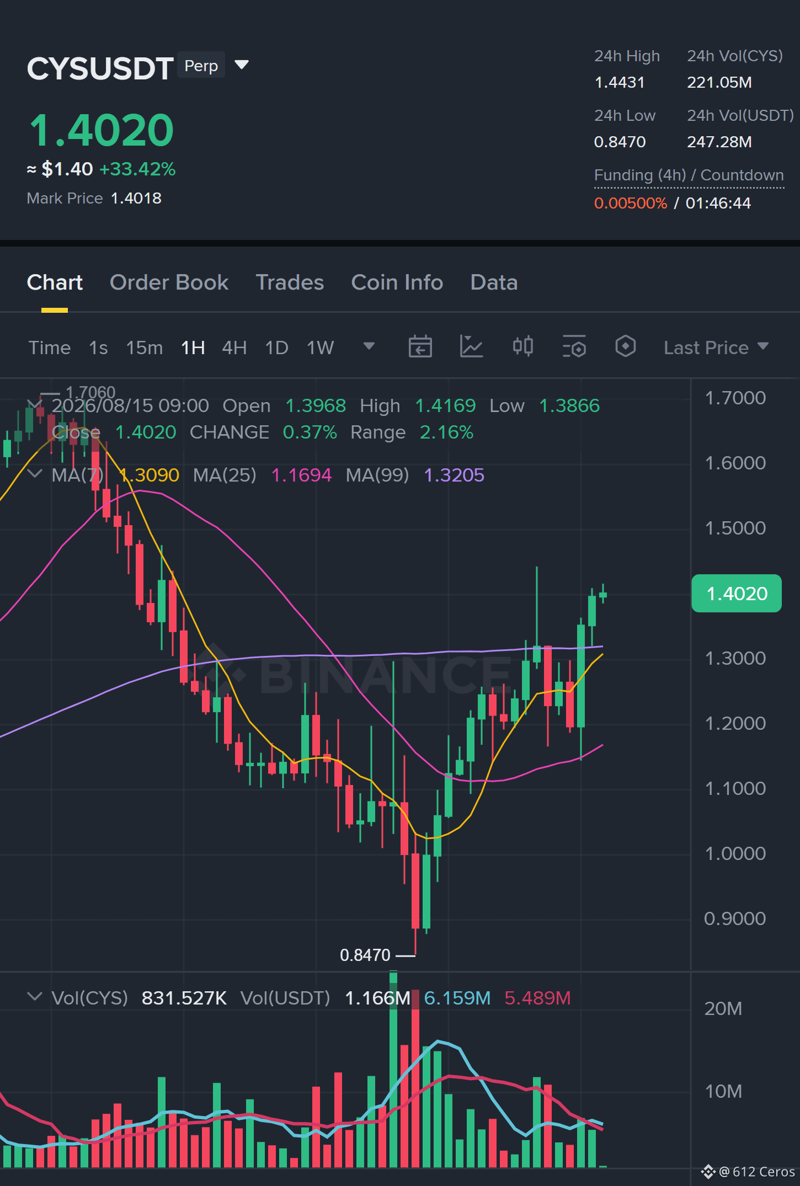Click the Vol(CYS) 831.527K value
Screen dimensions: 800x1186
coord(184,998)
